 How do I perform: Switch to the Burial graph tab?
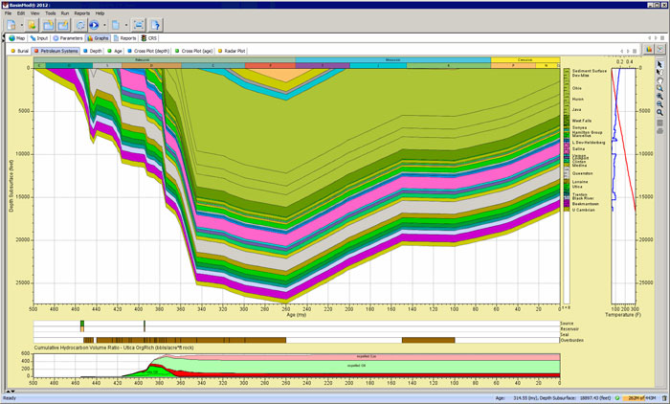(20, 50)
